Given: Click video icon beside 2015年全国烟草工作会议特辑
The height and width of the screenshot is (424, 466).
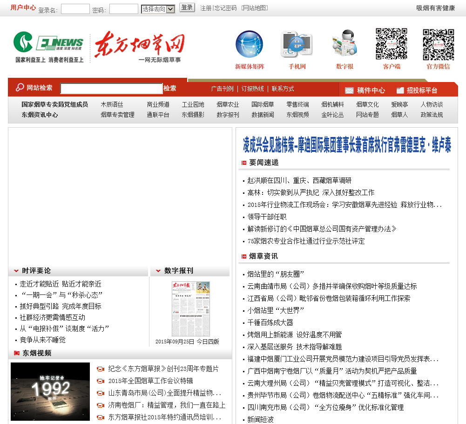Looking at the screenshot, I should point(101,381).
